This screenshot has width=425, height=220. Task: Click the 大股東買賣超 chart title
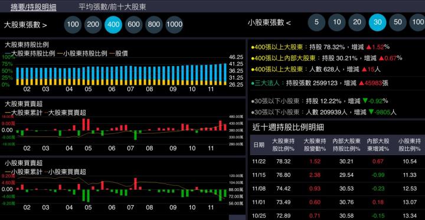(x=24, y=104)
